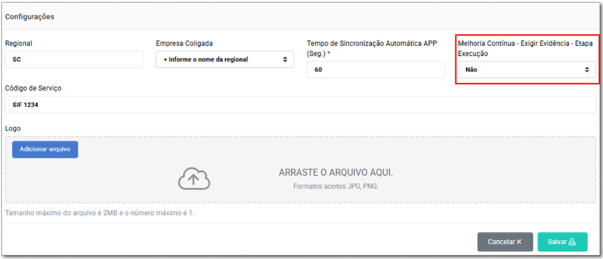Open the Empresa Coligada dropdown

click(x=225, y=60)
